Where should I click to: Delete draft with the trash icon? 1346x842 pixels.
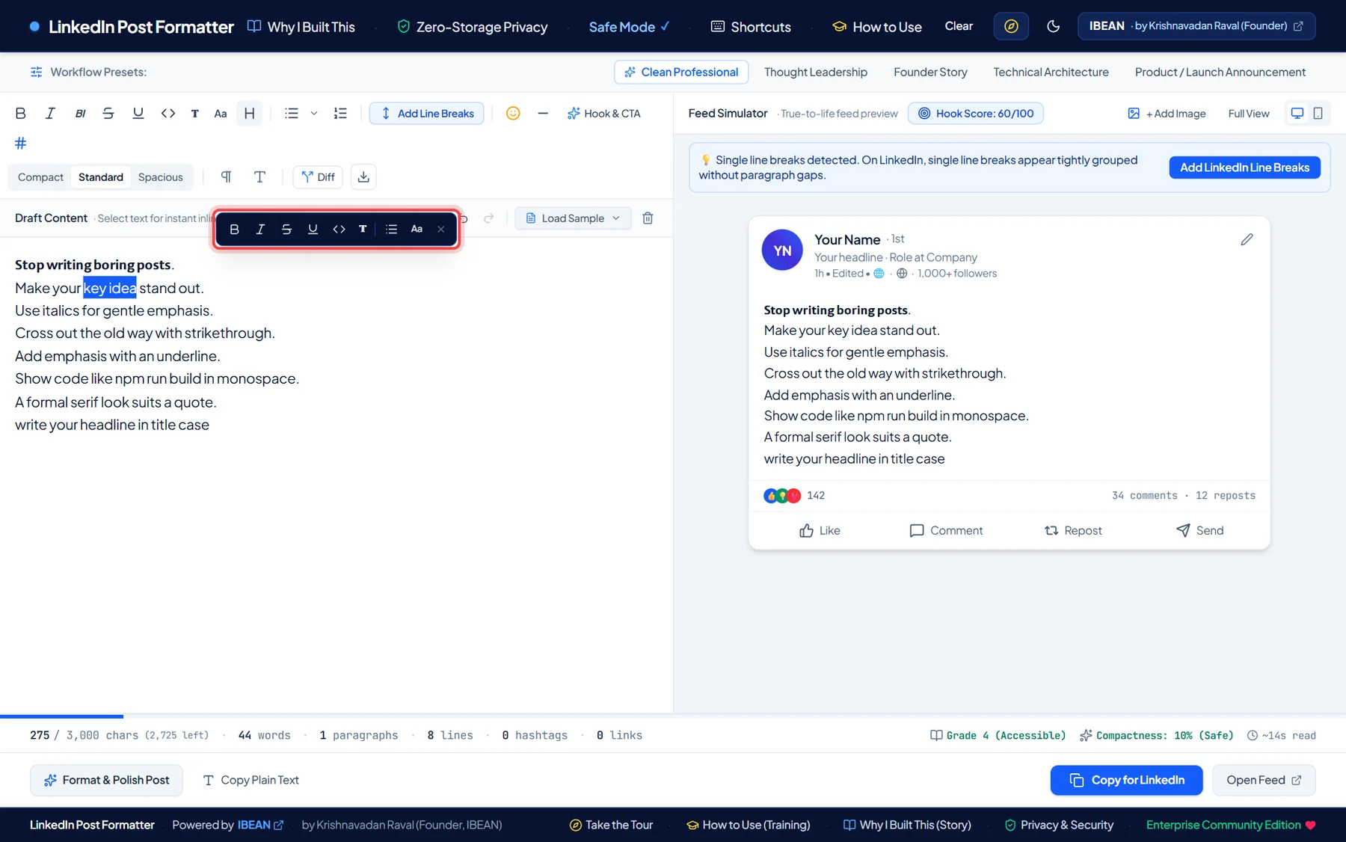(648, 218)
